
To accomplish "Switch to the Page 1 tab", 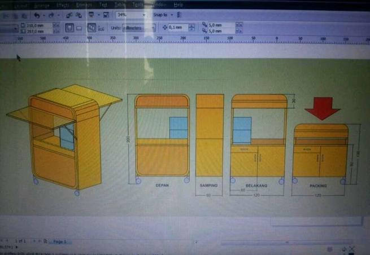I will point(59,241).
